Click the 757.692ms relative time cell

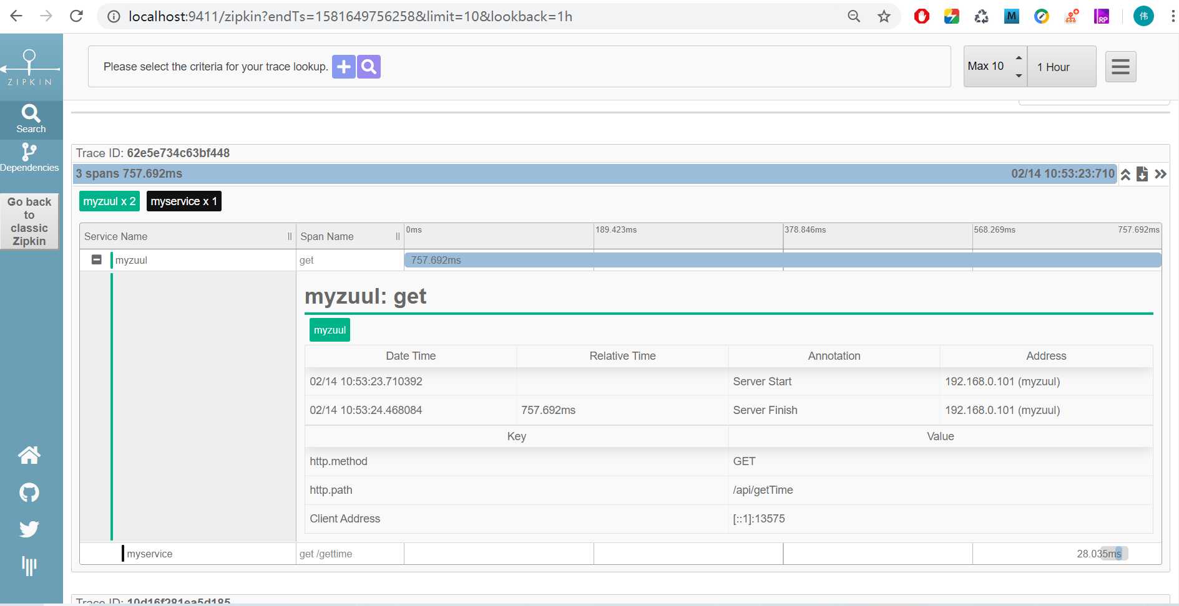(622, 410)
